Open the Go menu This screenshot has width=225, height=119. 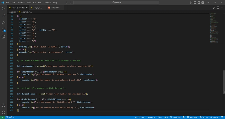(34, 3)
